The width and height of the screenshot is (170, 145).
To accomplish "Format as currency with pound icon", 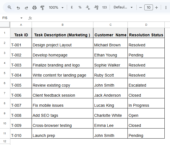I will [72, 8].
